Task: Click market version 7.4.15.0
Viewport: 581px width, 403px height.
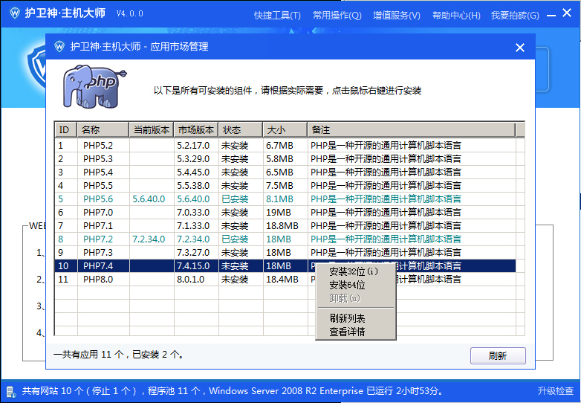Action: pos(193,266)
